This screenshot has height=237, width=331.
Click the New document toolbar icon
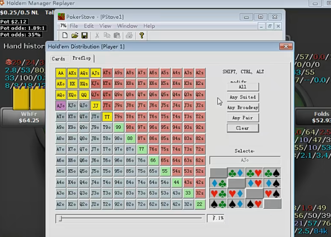[65, 35]
